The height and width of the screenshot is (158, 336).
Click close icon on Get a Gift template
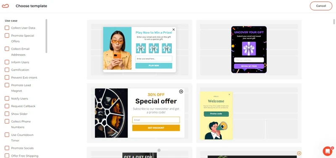tap(159, 150)
